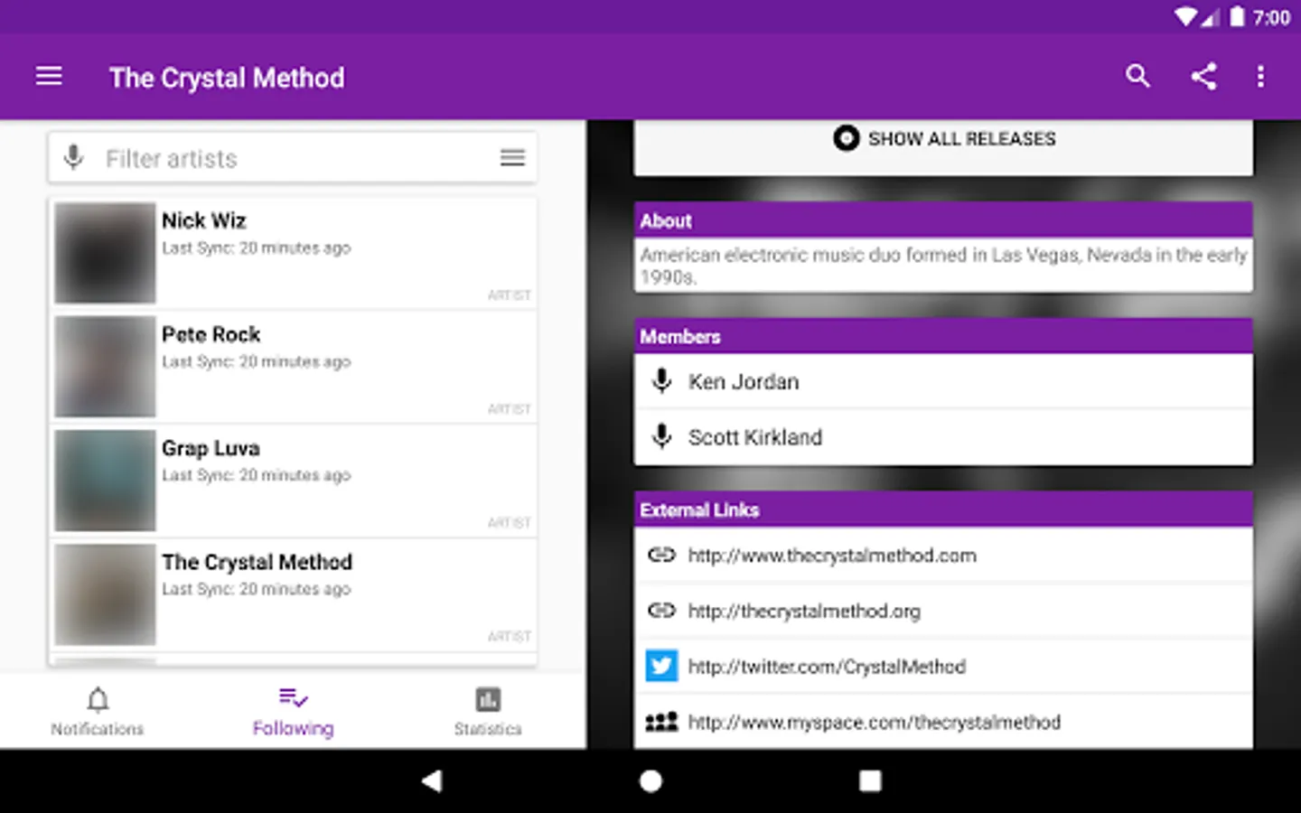Tap chain link icon for thecrystalmethod.com

(661, 555)
